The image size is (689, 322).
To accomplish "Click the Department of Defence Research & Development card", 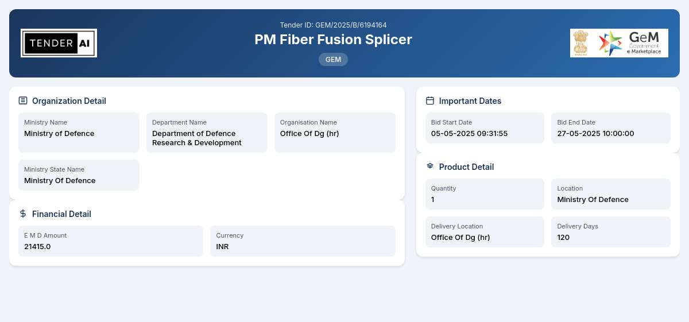I will 207,133.
